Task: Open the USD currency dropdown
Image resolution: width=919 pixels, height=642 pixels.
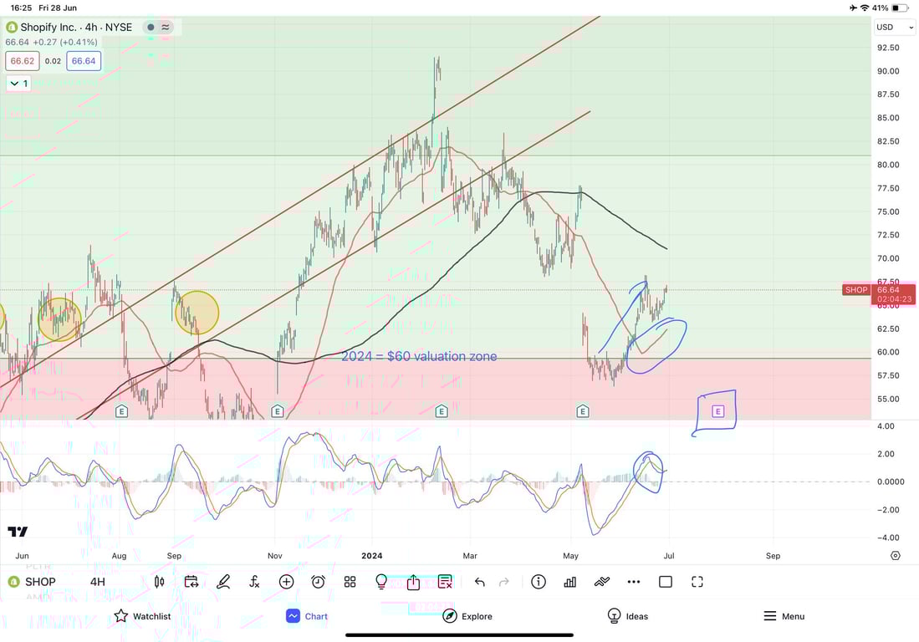Action: click(x=895, y=27)
